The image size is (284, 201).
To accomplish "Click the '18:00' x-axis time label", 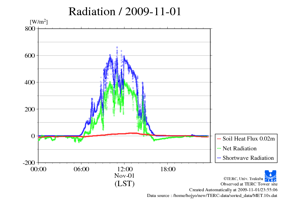I will [168, 169].
